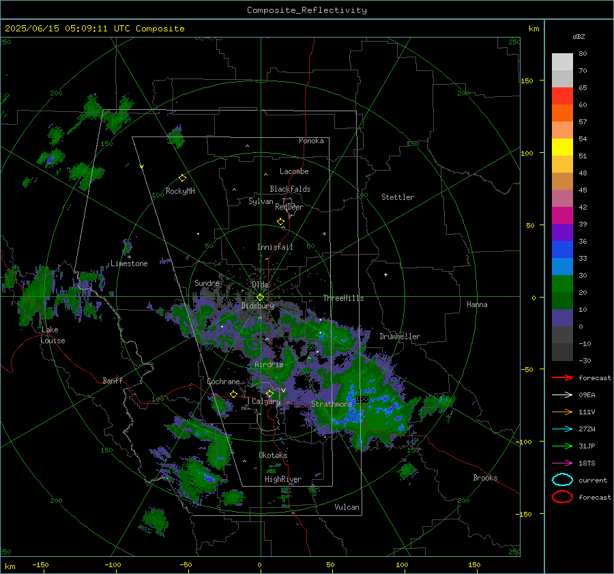Click the red 60 dBZ color swatch
The width and height of the screenshot is (614, 574).
tap(562, 96)
